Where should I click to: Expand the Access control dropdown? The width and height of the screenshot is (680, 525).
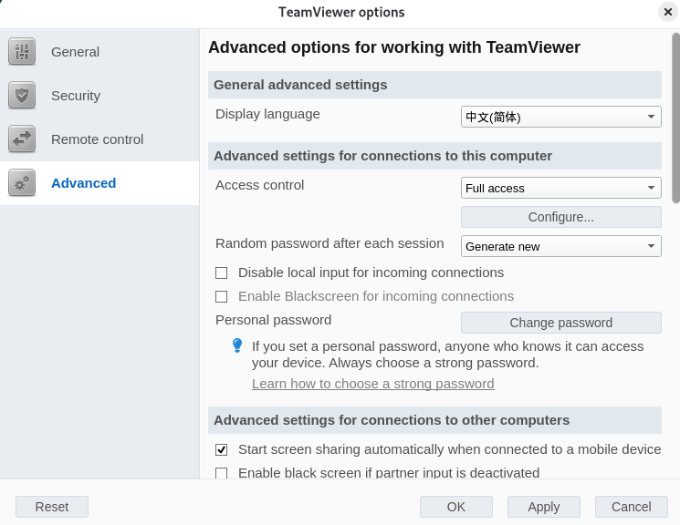(560, 188)
